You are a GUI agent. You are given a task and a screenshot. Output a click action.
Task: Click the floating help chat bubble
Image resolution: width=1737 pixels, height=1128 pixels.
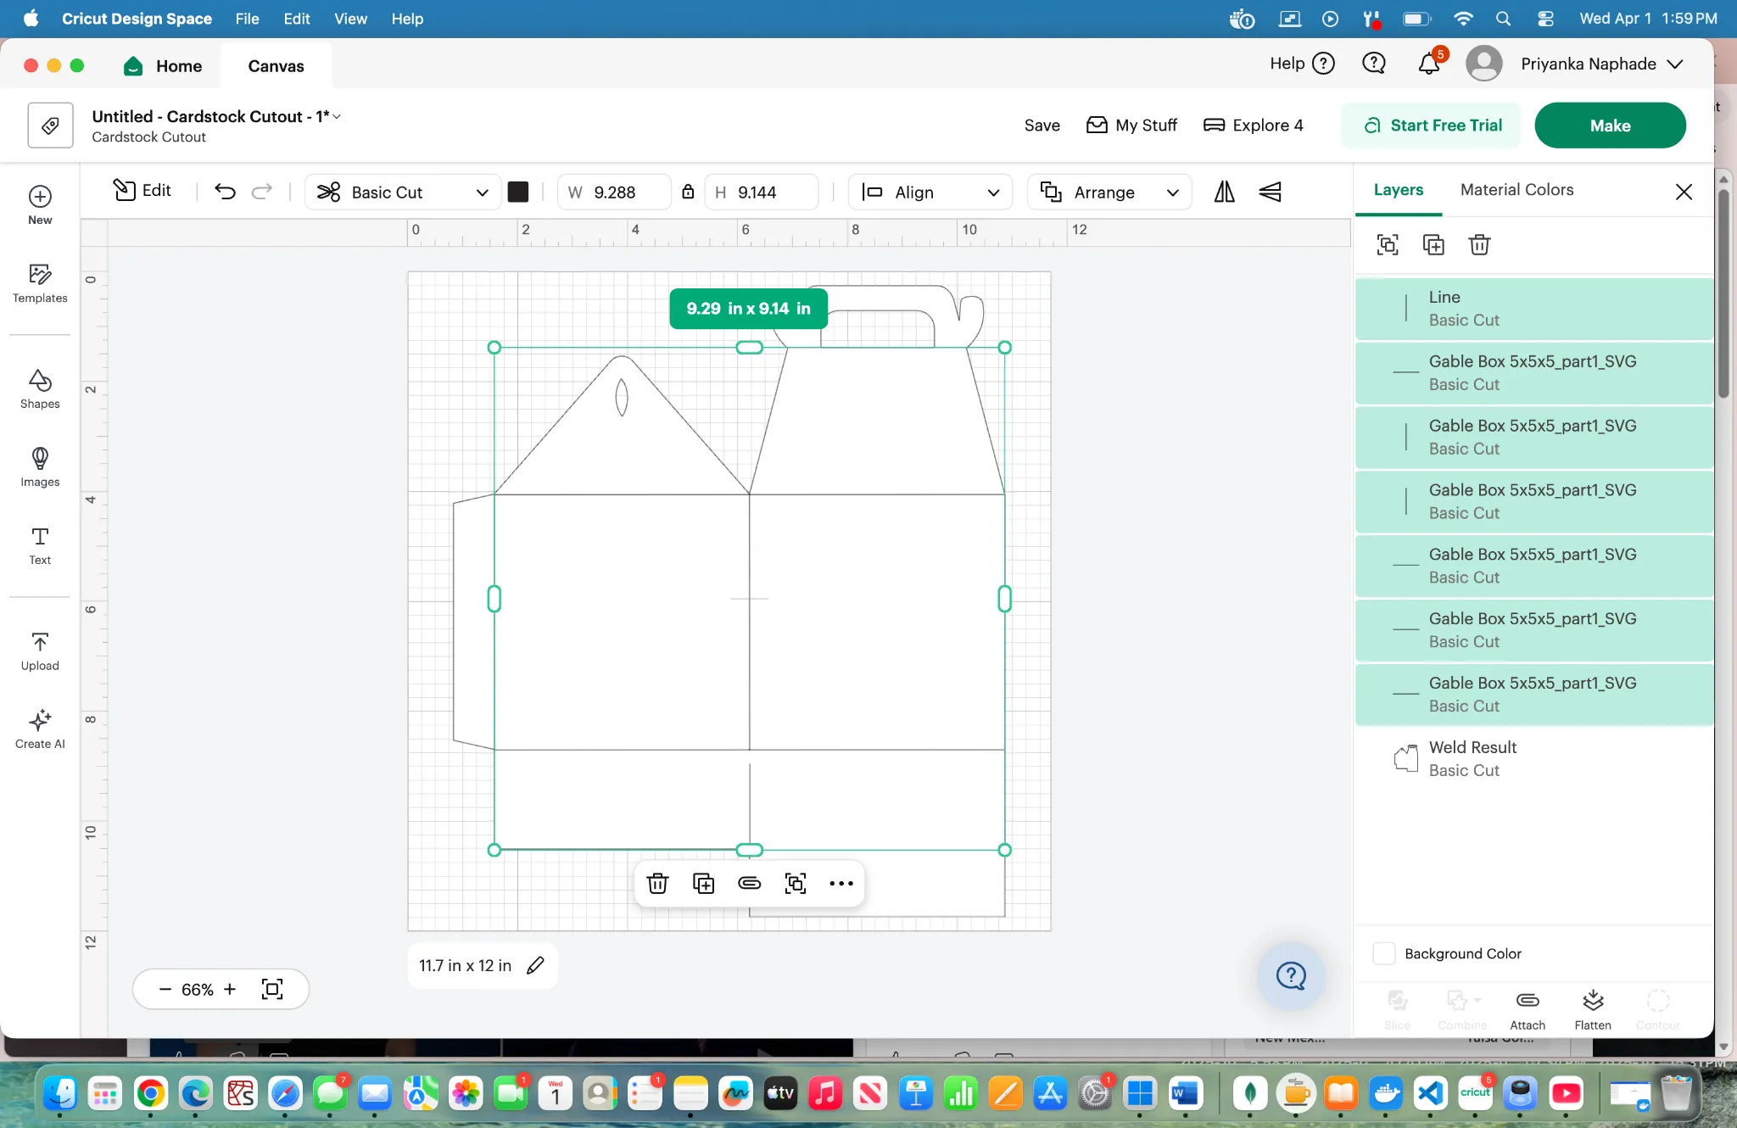(x=1291, y=976)
